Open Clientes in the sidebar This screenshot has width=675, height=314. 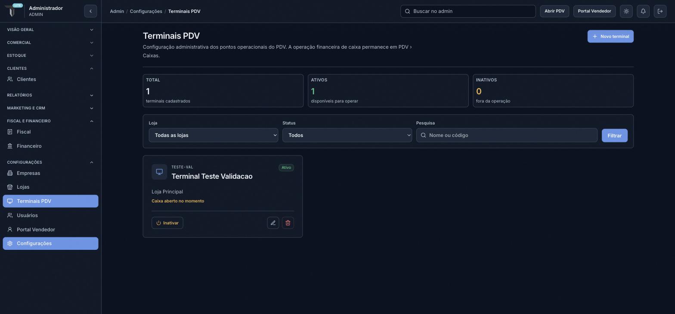click(x=50, y=79)
